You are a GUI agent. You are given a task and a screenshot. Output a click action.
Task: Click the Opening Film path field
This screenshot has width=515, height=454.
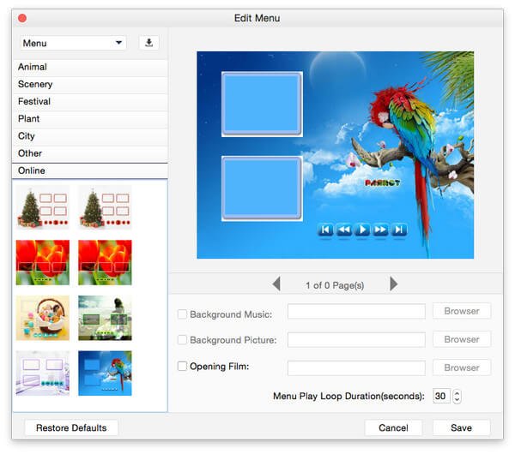[x=356, y=368]
